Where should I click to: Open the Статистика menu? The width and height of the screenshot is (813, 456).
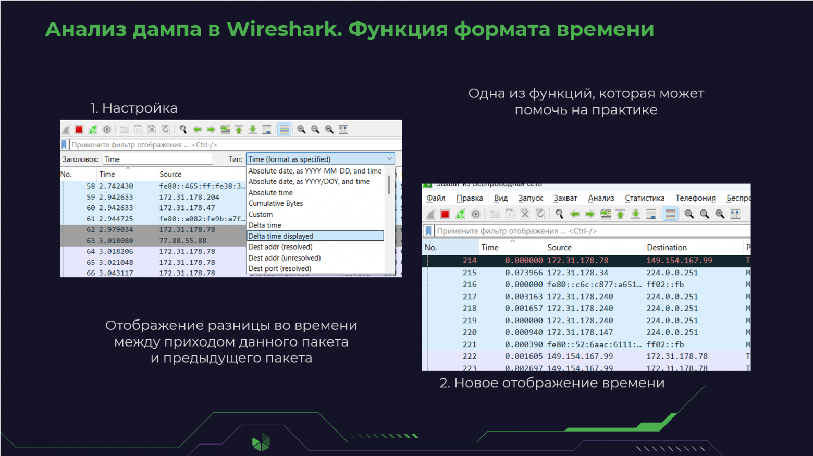(x=645, y=198)
